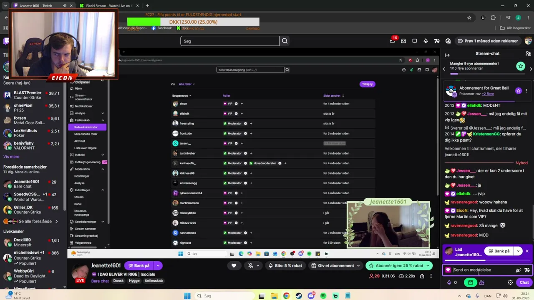Open the notification bell dropdown arrow
The height and width of the screenshot is (300, 534).
[x=258, y=265]
